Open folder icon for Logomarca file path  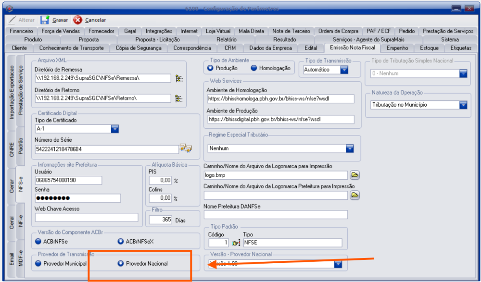(x=354, y=175)
